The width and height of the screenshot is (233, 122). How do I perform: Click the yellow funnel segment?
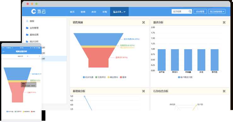coord(98,47)
